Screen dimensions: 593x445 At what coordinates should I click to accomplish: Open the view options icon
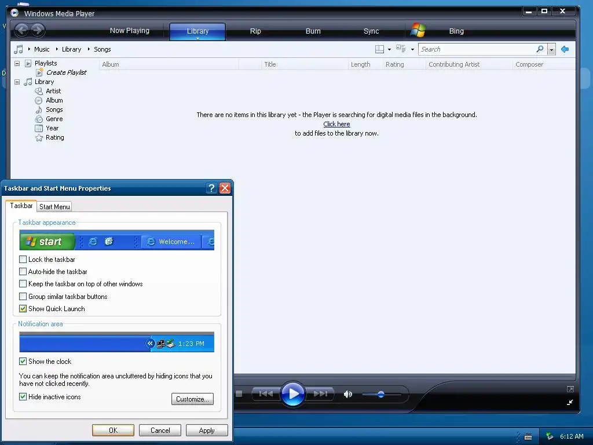point(401,49)
